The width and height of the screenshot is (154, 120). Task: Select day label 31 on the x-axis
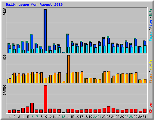tap(144, 117)
